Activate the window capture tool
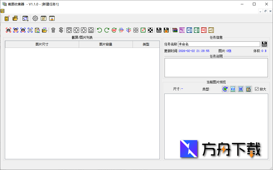 (16, 30)
